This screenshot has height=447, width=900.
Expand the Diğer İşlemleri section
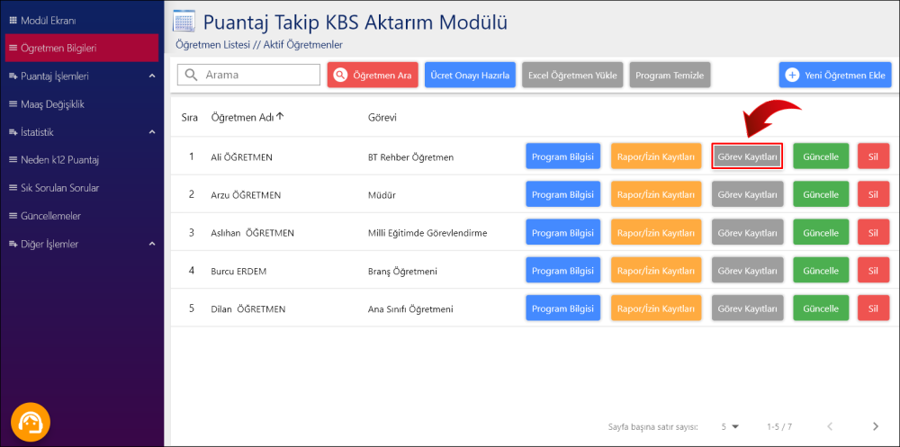tap(151, 244)
